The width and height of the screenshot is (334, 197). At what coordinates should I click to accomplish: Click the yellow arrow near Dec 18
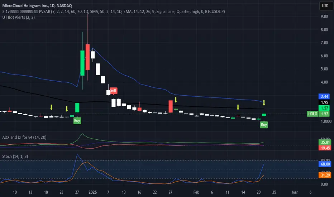(51, 107)
